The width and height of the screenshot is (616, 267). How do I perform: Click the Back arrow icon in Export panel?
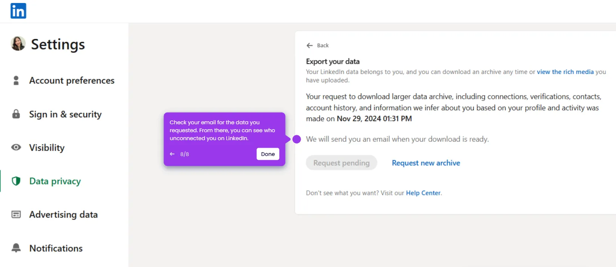click(x=310, y=45)
